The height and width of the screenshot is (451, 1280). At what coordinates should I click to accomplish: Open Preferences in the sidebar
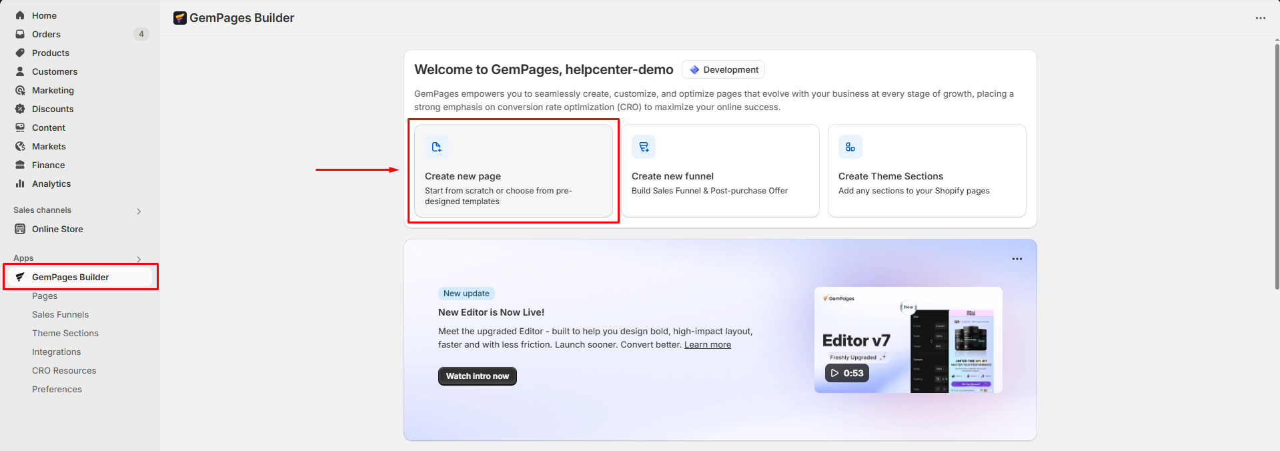point(57,389)
